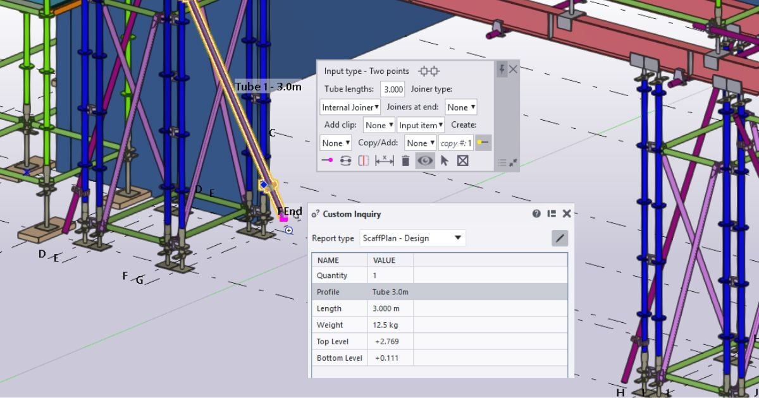This screenshot has height=398, width=759.
Task: Toggle the pin on Input type panel
Action: pos(503,69)
